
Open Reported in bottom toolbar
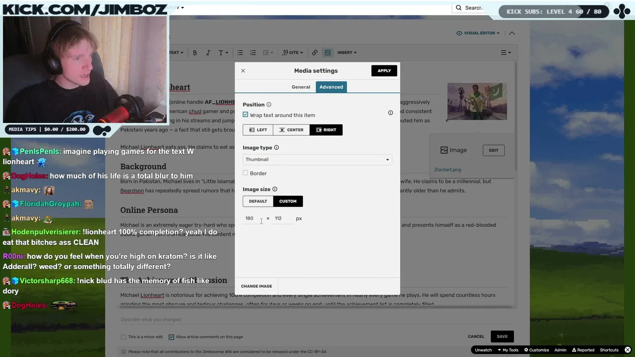[x=583, y=350]
